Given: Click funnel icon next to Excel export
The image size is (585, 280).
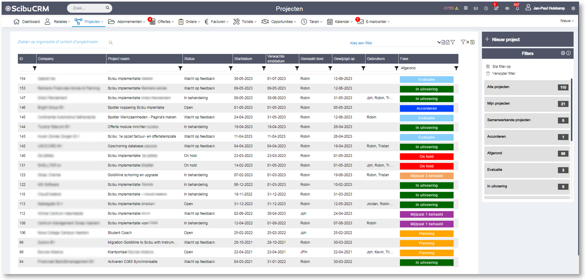Looking at the screenshot, I should (x=452, y=42).
